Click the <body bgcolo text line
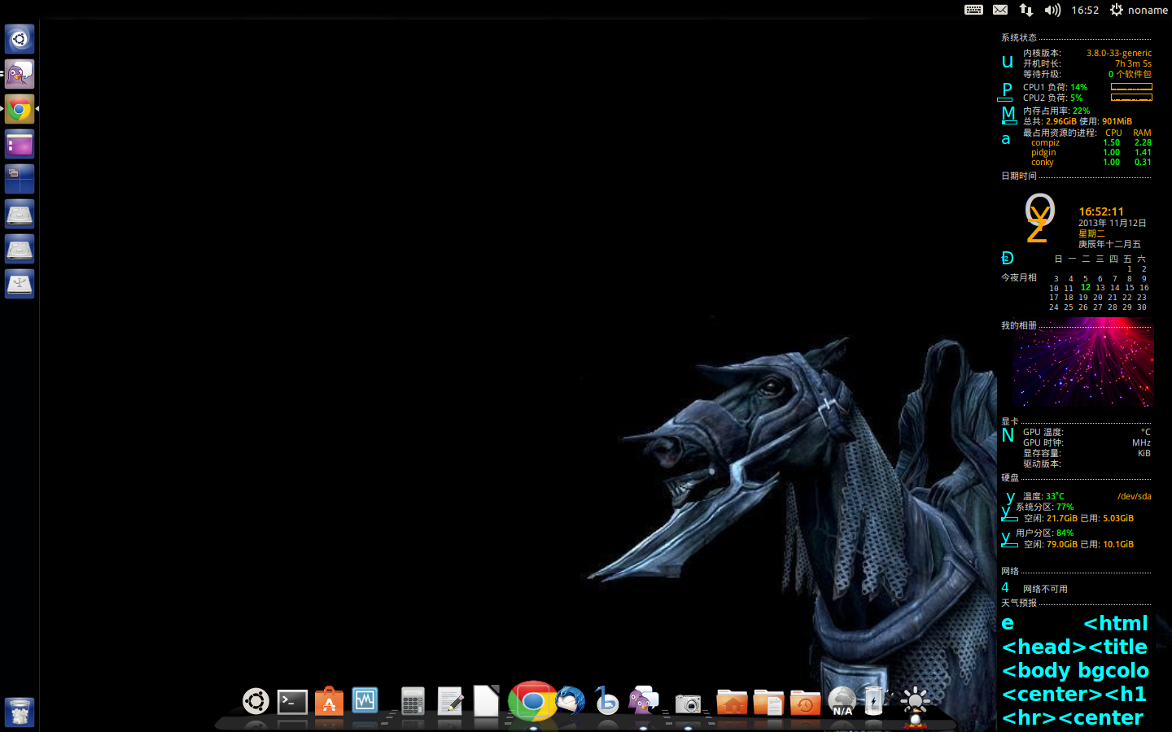Viewport: 1172px width, 732px height. (x=1075, y=670)
